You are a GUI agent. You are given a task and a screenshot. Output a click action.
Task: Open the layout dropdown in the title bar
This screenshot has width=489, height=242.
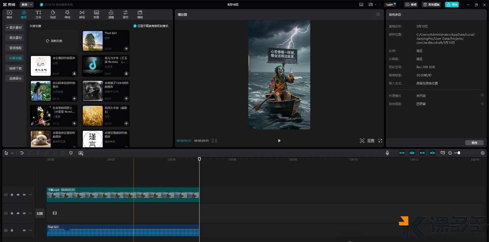click(x=372, y=5)
